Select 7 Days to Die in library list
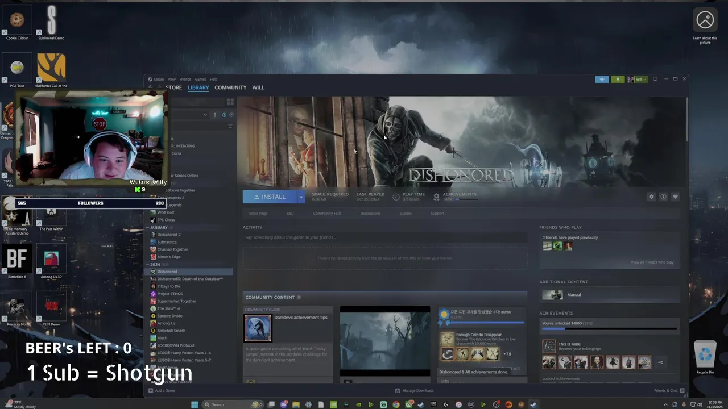Image resolution: width=728 pixels, height=409 pixels. tap(169, 286)
